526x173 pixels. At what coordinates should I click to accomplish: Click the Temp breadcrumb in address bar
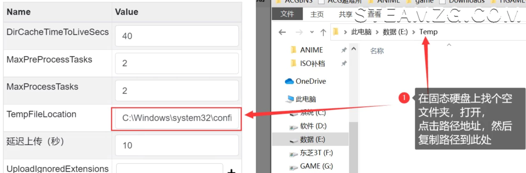pos(428,32)
